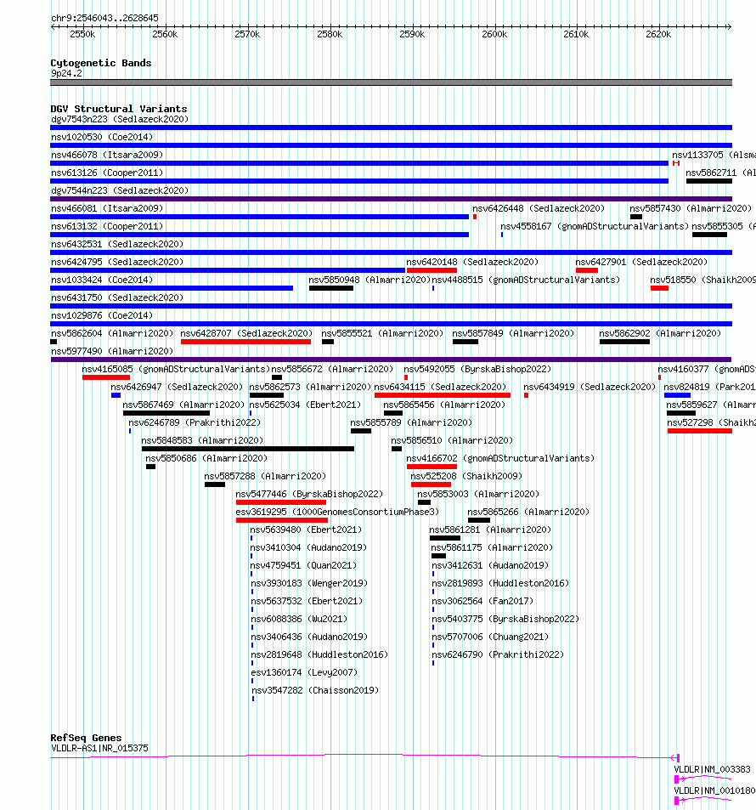
Task: Click nsv5850686 (Almarri2020) label
Action: click(x=206, y=458)
